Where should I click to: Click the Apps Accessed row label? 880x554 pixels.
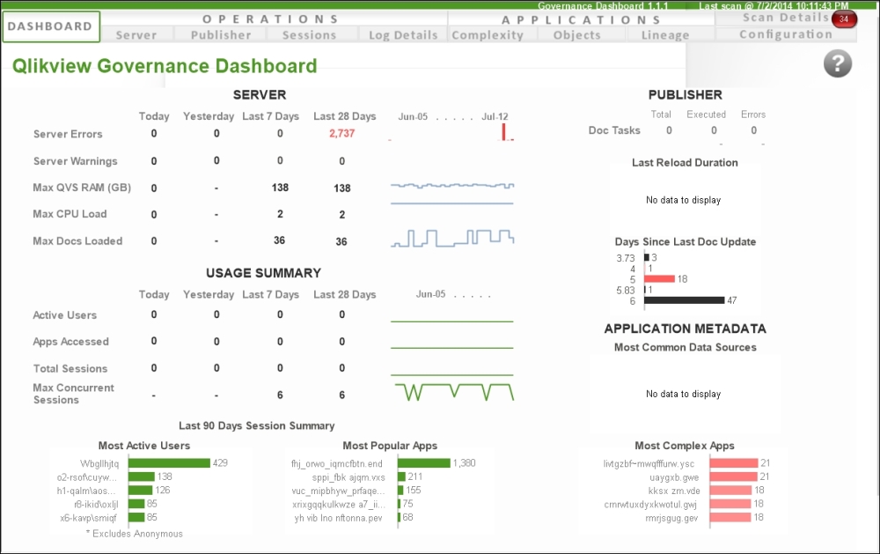[x=70, y=342]
